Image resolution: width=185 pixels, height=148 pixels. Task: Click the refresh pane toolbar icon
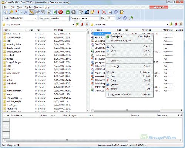tap(55, 12)
